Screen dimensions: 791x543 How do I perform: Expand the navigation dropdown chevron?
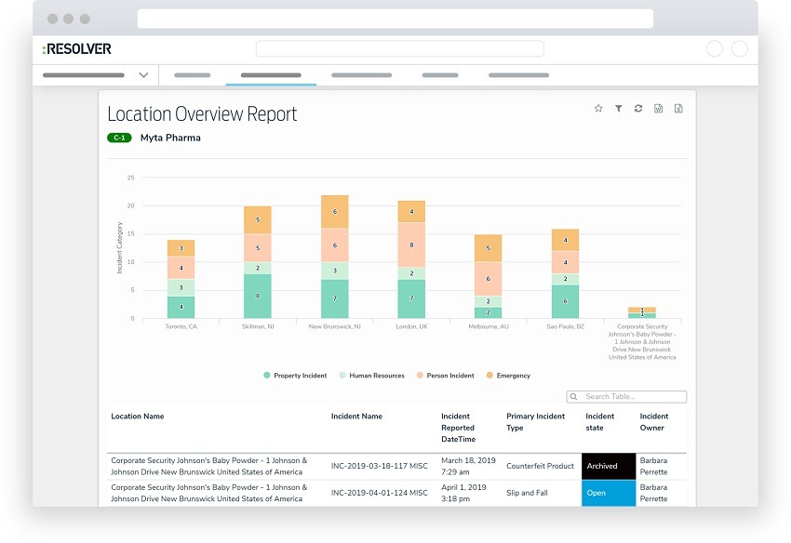[143, 74]
